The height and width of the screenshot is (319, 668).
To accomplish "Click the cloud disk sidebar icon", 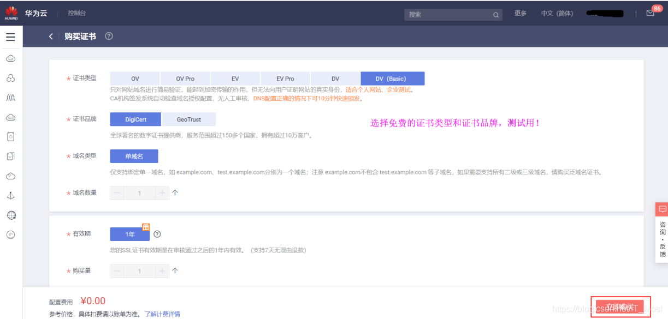I will [x=11, y=117].
